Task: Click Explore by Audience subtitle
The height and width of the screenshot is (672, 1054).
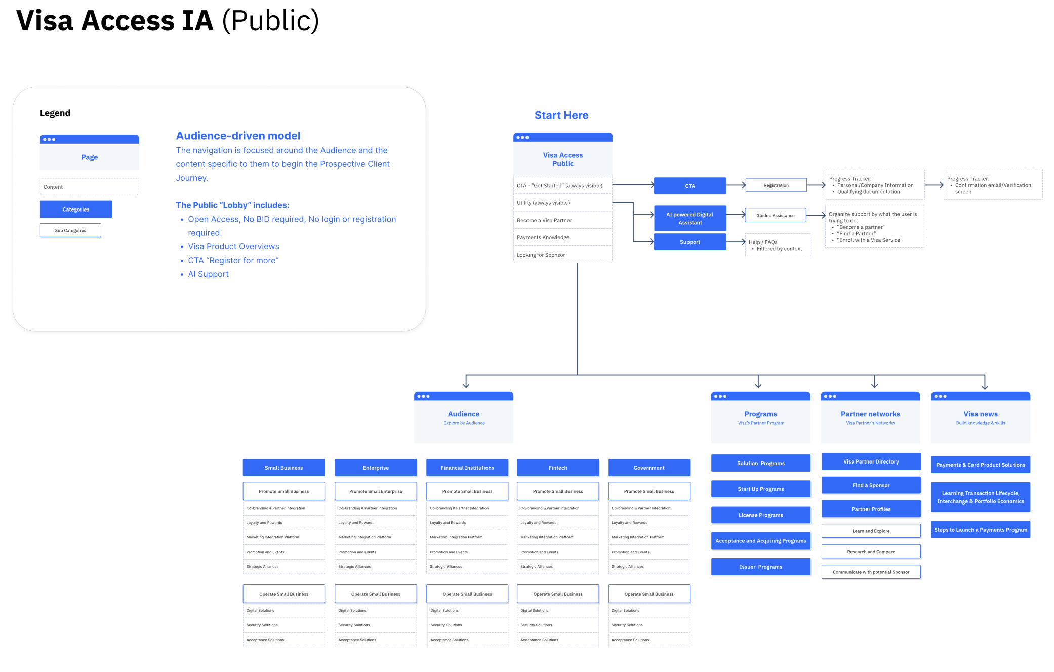Action: click(464, 423)
